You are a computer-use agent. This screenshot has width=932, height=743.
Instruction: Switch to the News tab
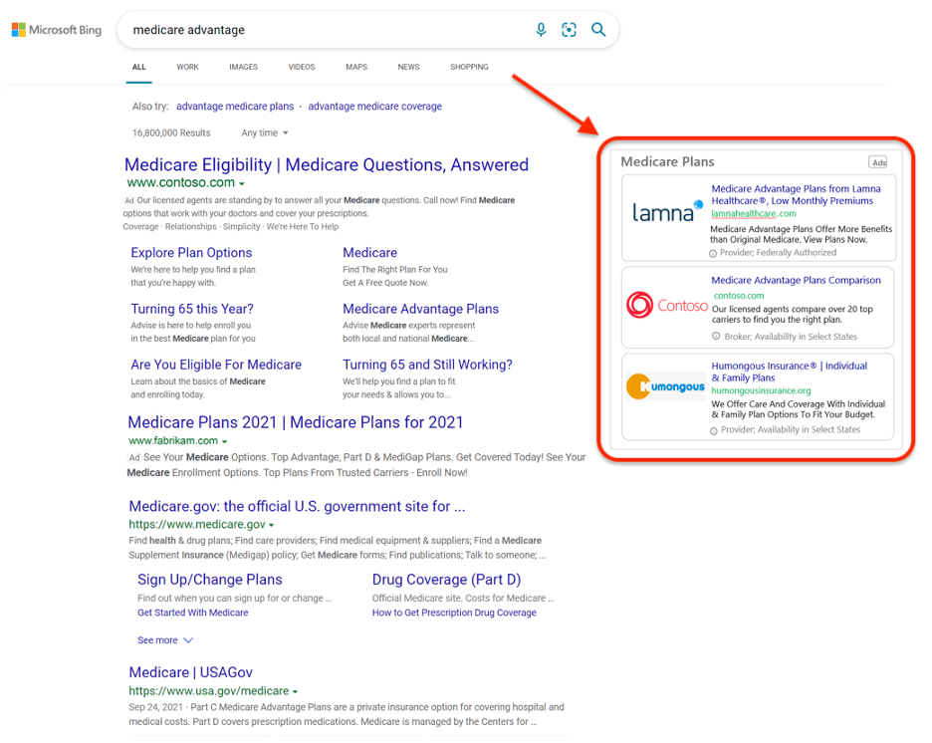coord(408,67)
